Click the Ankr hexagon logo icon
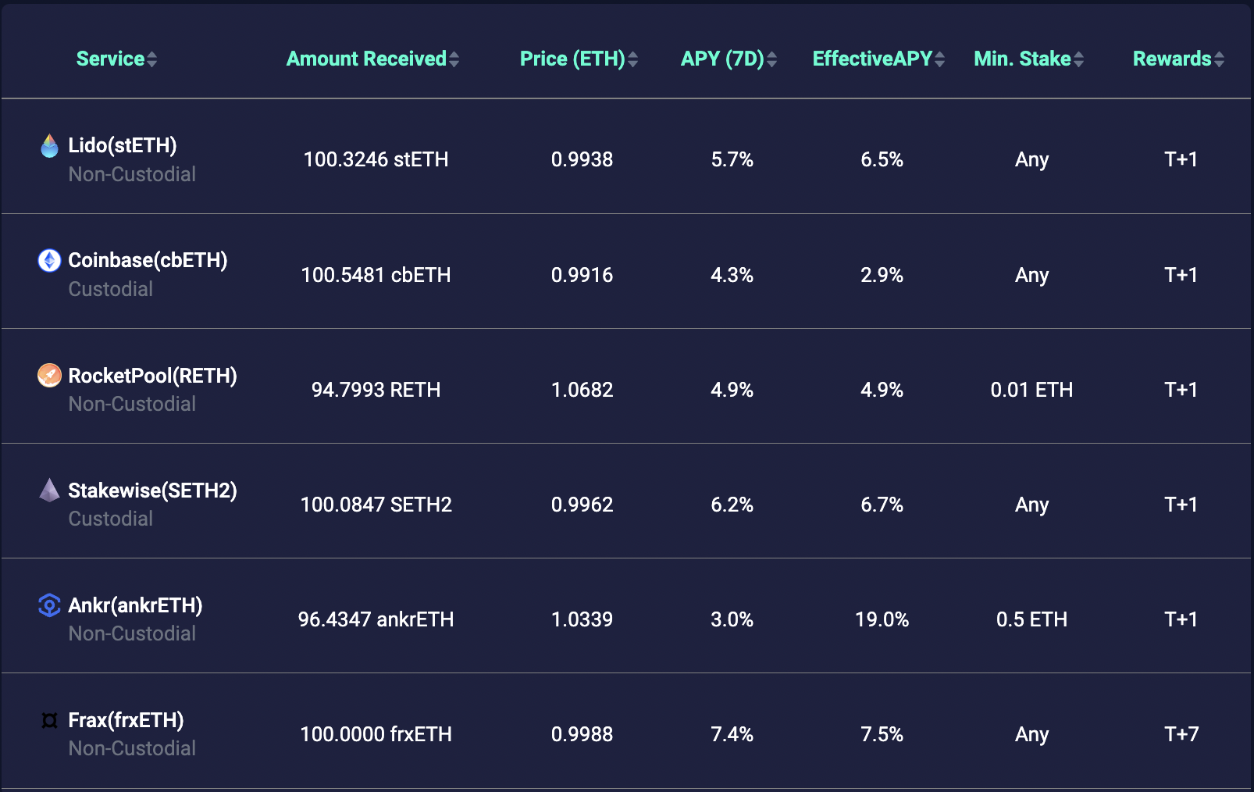Viewport: 1254px width, 792px height. (x=49, y=605)
